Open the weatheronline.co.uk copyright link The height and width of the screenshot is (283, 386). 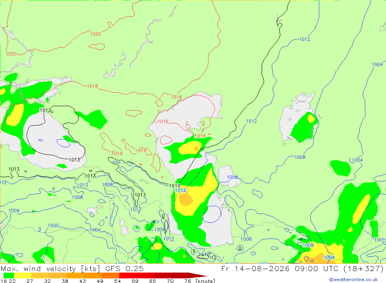click(354, 280)
